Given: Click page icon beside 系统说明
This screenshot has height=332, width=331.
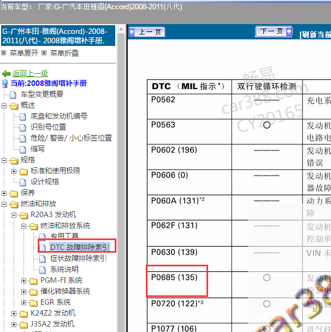Looking at the screenshot, I should (43, 270).
